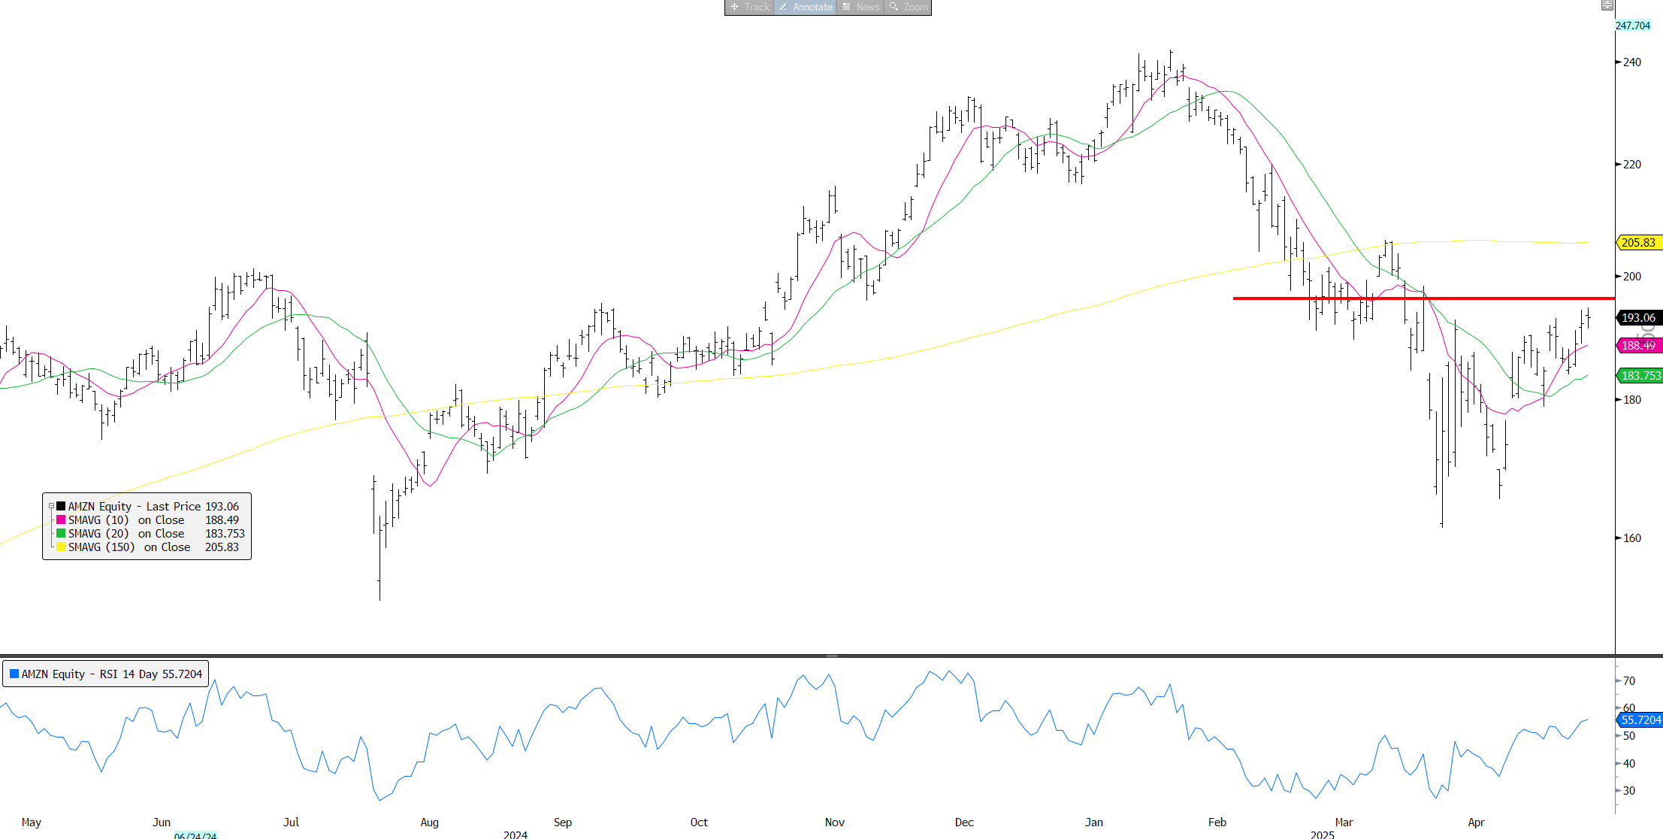Click green SMAVG (20) color swatch

coord(61,534)
